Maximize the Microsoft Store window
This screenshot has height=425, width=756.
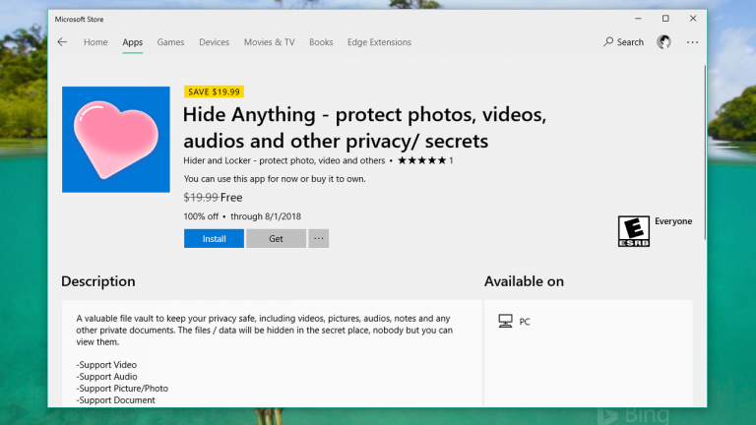pyautogui.click(x=665, y=19)
